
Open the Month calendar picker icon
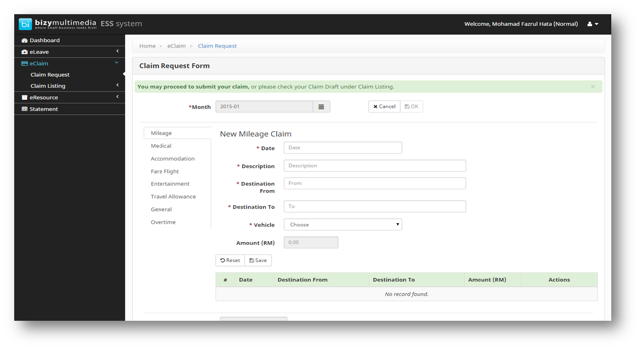point(321,107)
